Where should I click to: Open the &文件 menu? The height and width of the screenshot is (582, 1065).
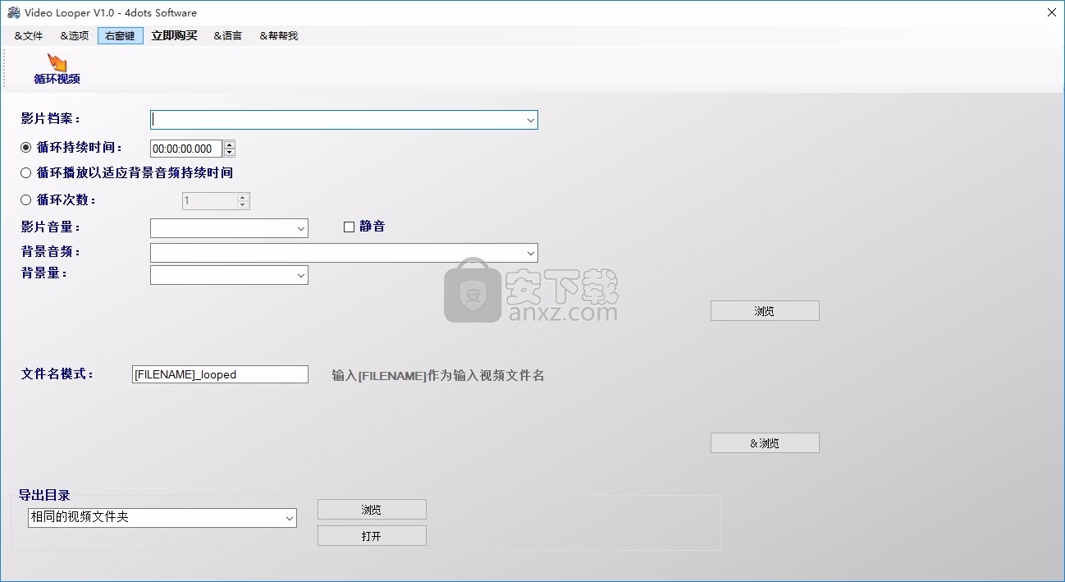[x=29, y=35]
